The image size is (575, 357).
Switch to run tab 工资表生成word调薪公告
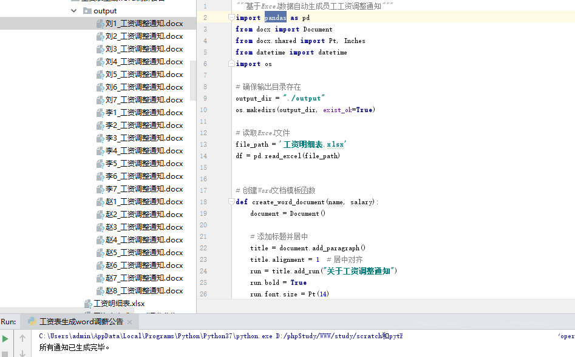(x=81, y=321)
